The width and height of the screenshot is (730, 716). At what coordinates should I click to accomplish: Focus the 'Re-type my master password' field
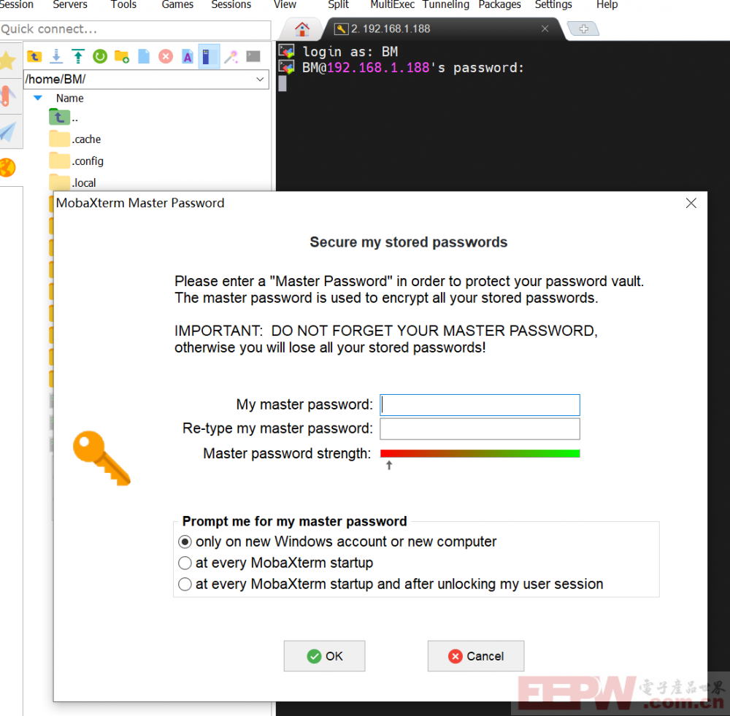point(480,428)
